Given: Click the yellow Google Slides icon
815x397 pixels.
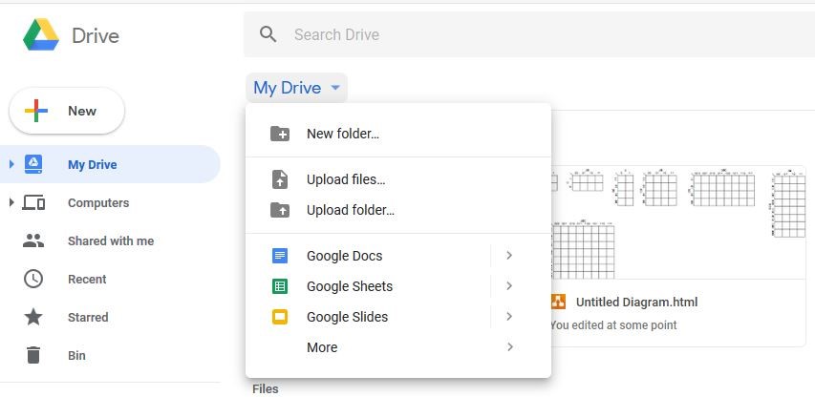Looking at the screenshot, I should [x=280, y=317].
